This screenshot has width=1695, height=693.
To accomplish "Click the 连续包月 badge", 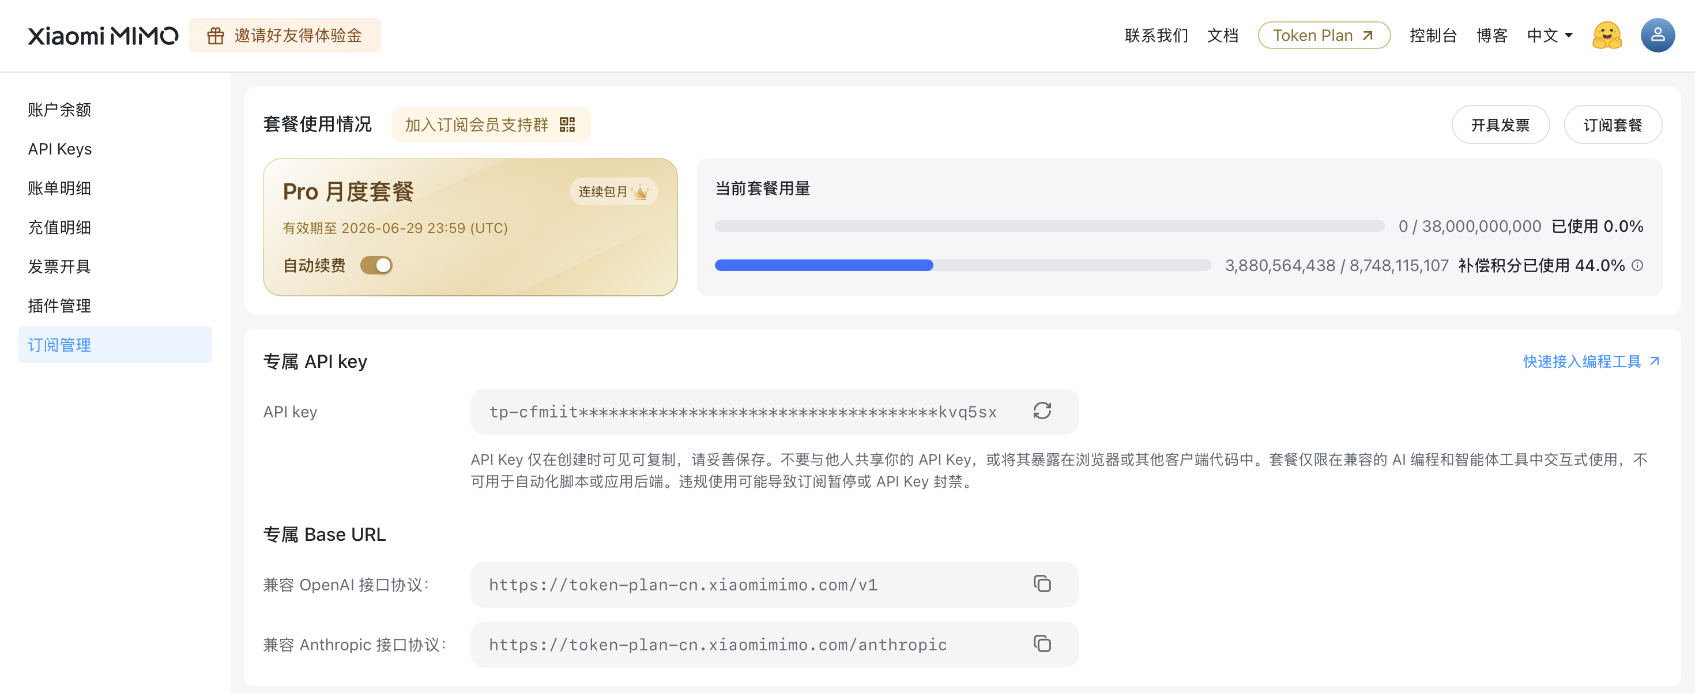I will click(x=613, y=191).
